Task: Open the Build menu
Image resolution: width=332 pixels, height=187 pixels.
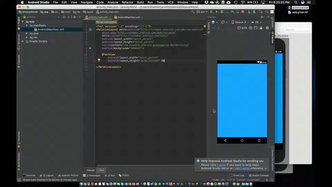Action: (x=140, y=2)
